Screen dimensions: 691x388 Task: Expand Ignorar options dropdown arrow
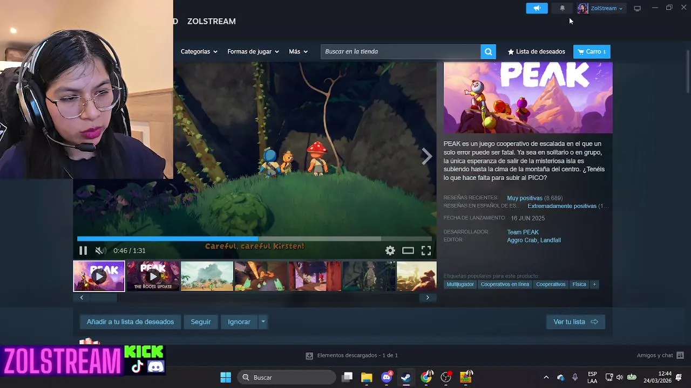[x=263, y=322]
